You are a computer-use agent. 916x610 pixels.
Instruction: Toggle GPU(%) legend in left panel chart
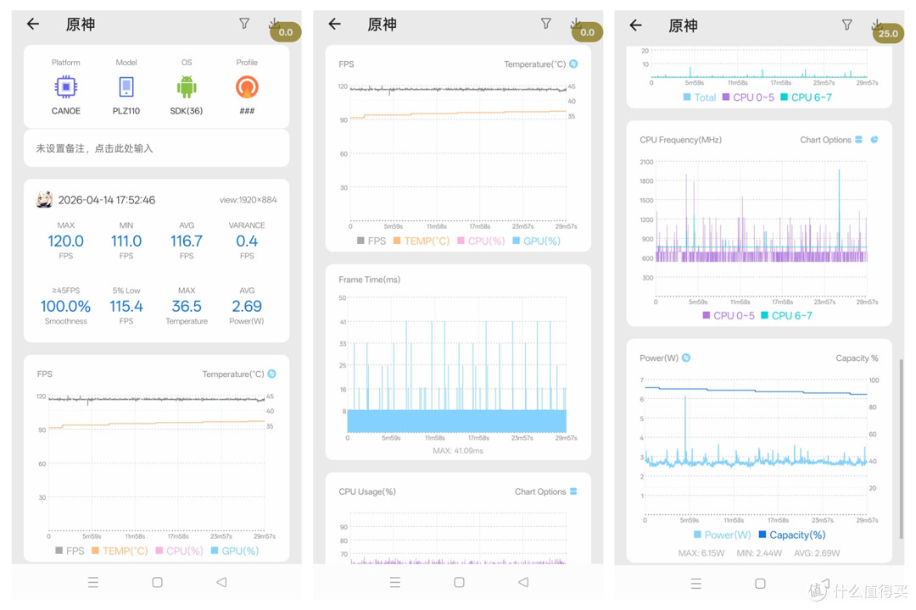click(x=235, y=551)
